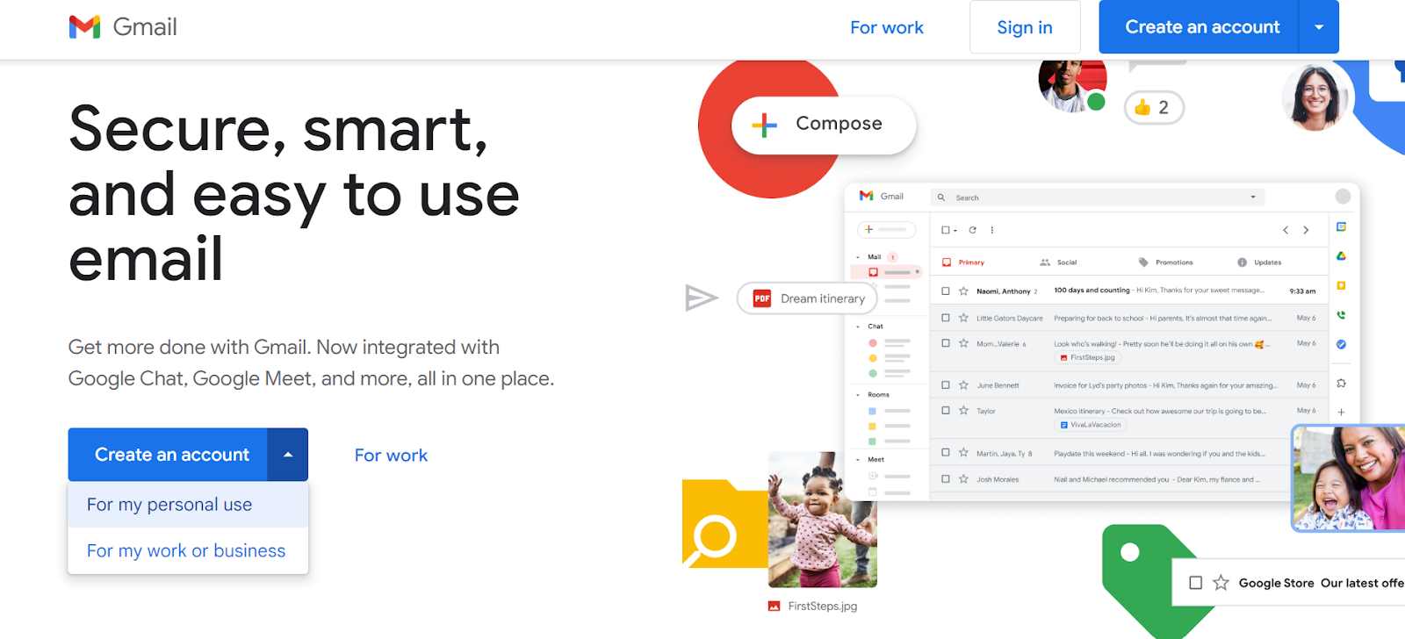This screenshot has height=639, width=1405.
Task: Open the Calendar icon in the preview side panel
Action: [x=1341, y=226]
